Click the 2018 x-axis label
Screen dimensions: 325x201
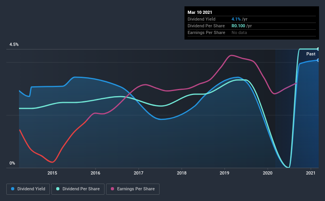(x=182, y=173)
